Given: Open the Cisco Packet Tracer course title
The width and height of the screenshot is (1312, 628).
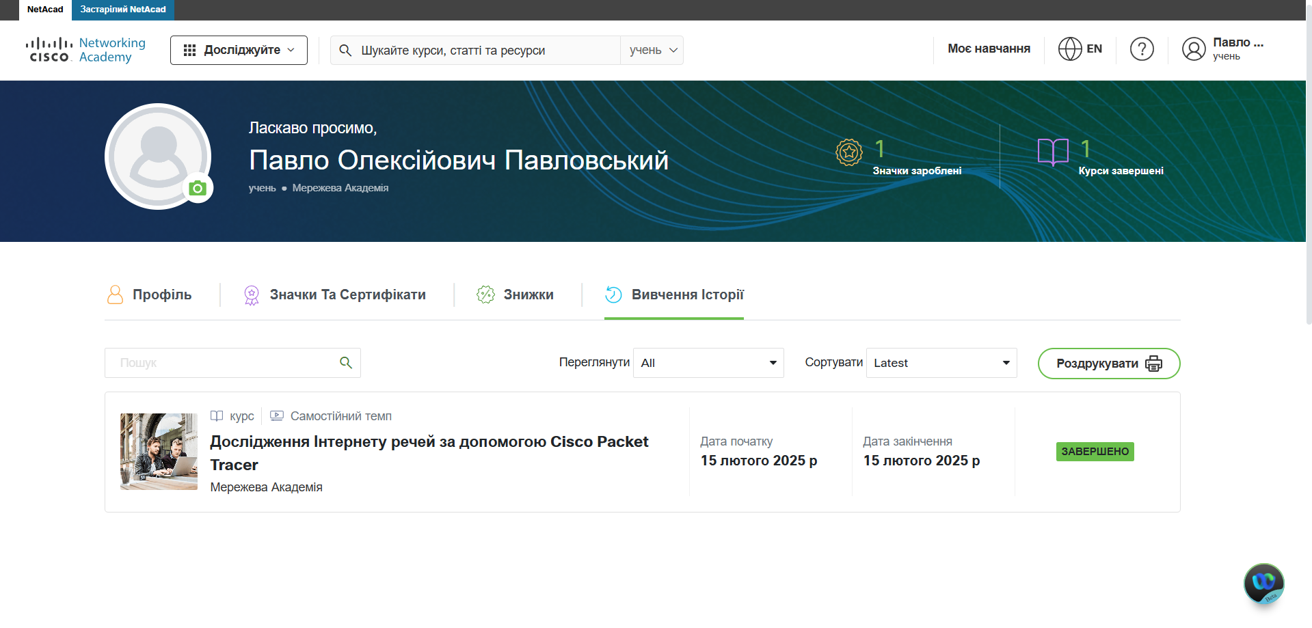Looking at the screenshot, I should [x=429, y=453].
